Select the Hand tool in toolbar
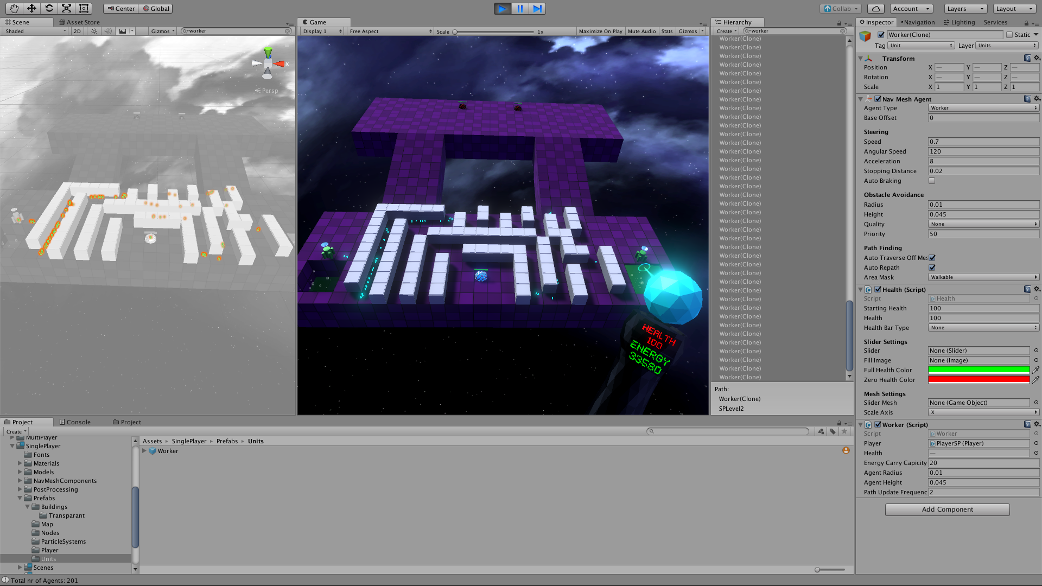The width and height of the screenshot is (1042, 586). point(14,8)
